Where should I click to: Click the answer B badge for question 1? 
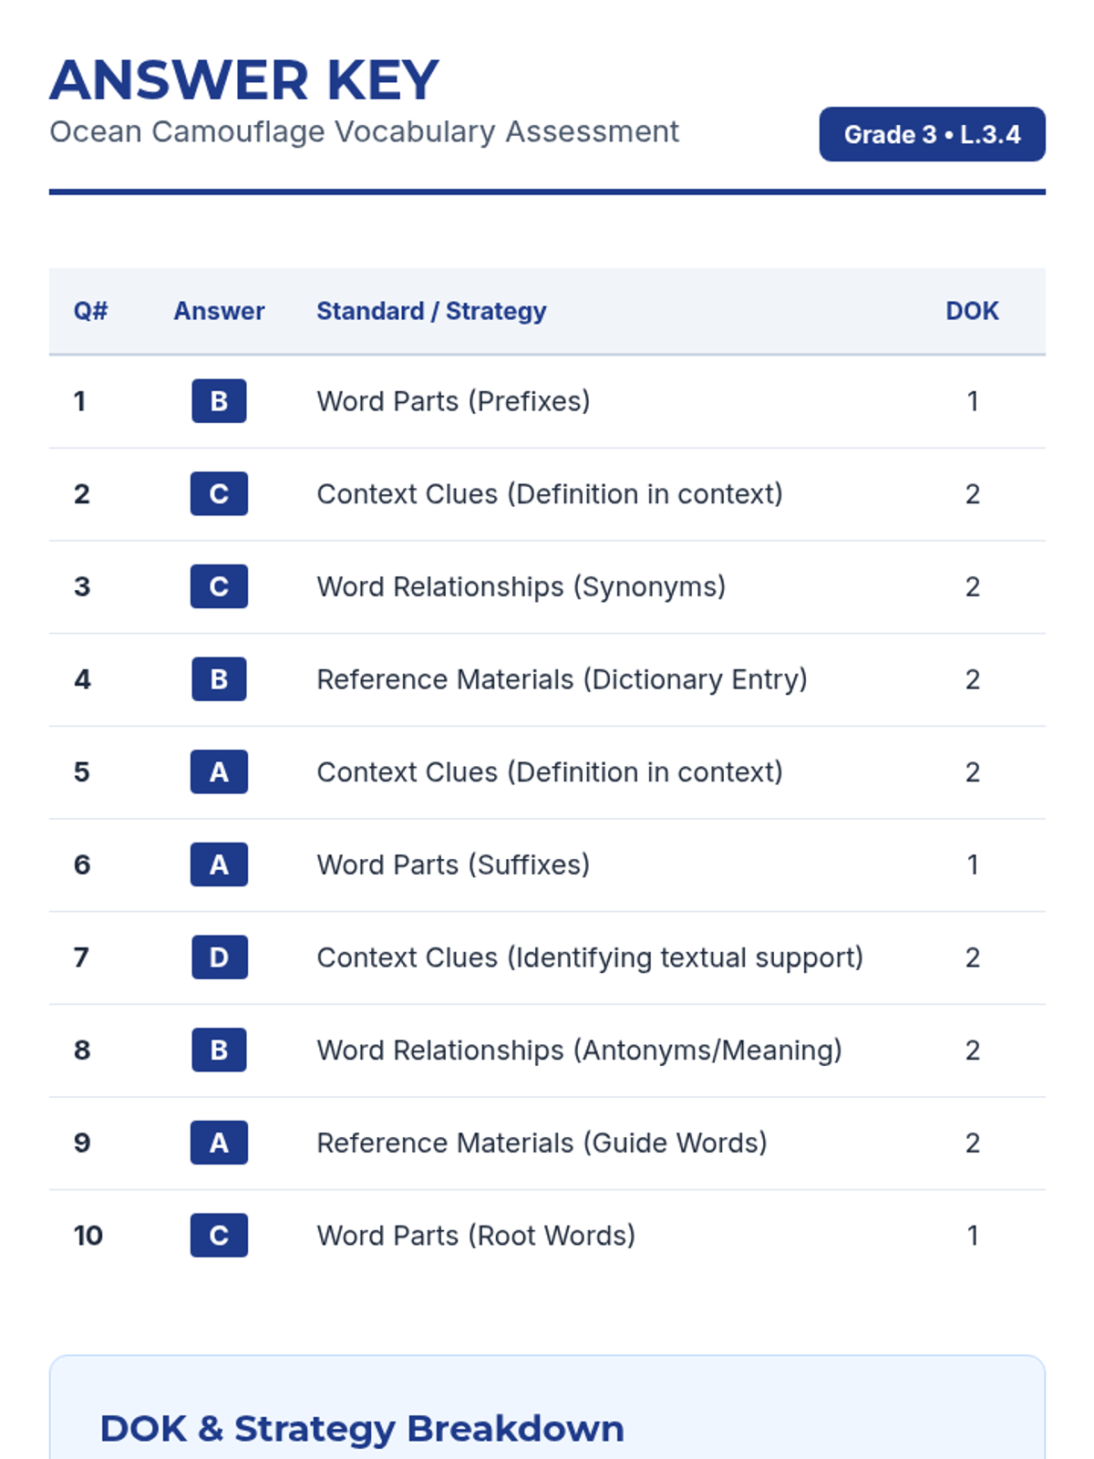click(219, 401)
